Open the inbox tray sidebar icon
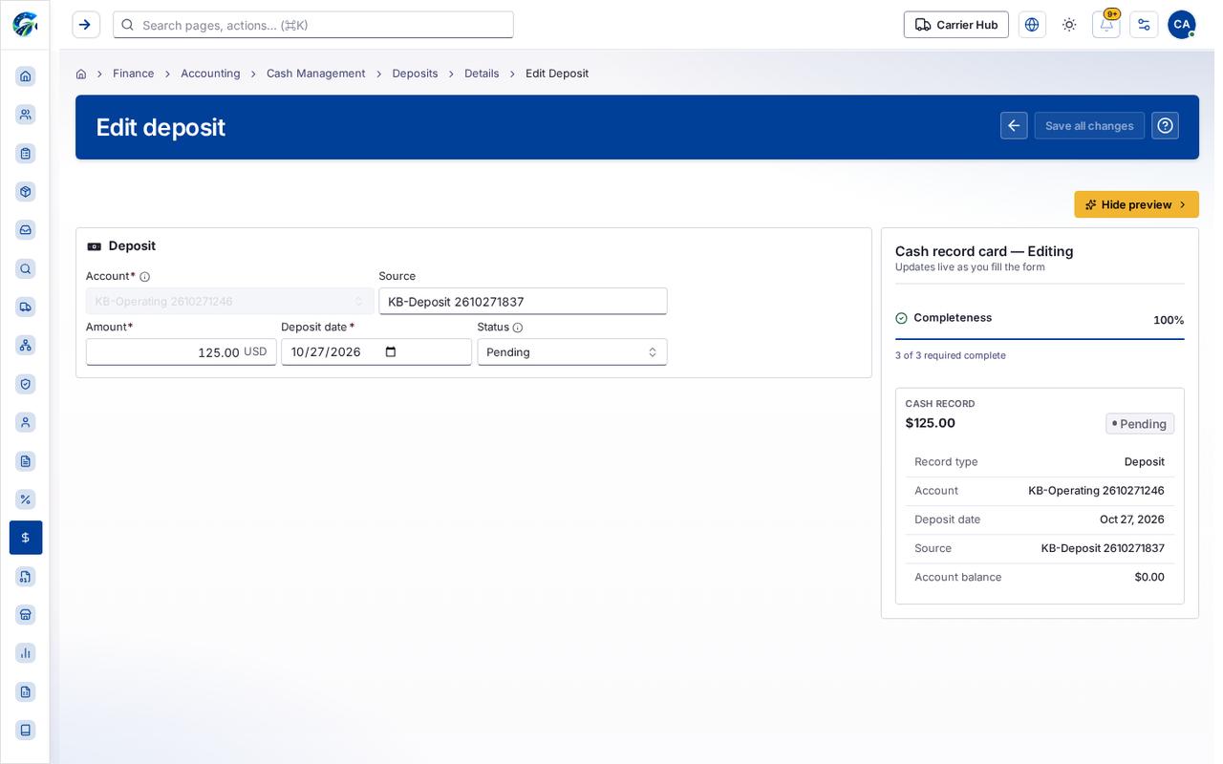The height and width of the screenshot is (764, 1223). (x=26, y=230)
